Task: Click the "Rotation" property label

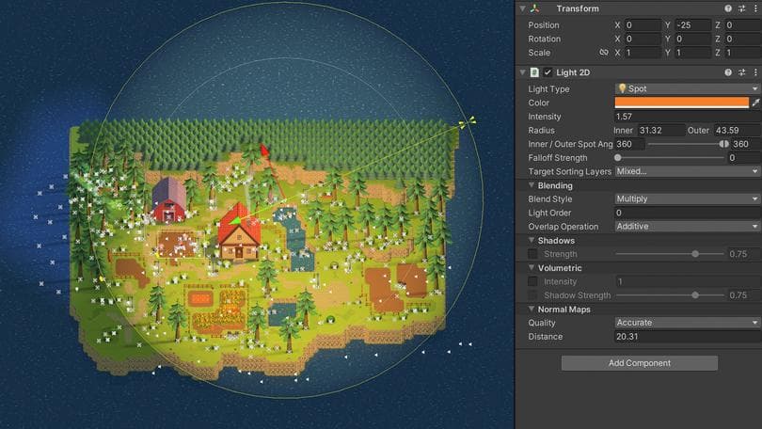Action: point(545,39)
